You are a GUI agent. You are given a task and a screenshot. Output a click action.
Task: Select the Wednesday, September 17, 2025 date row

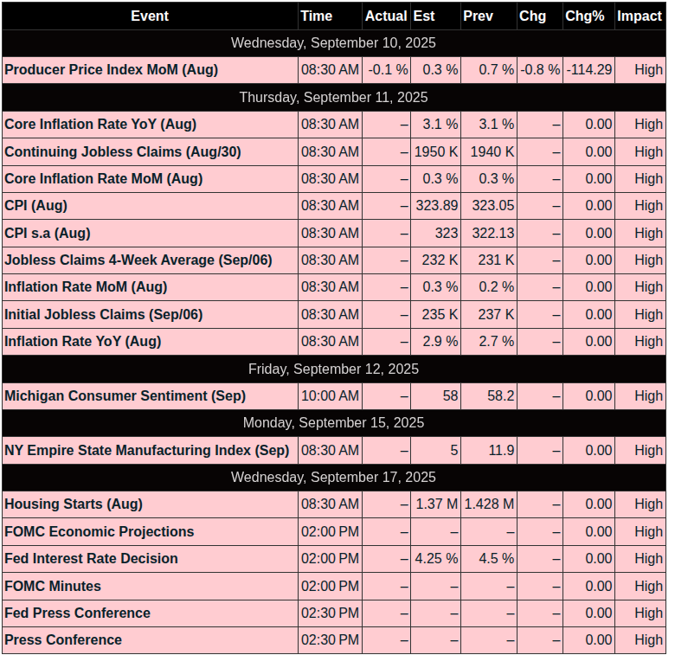coord(334,478)
